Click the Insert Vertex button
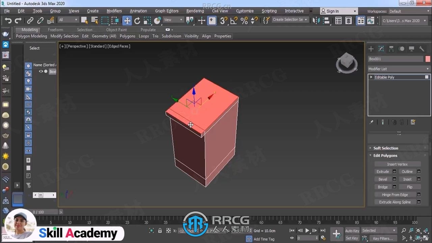Viewport: 432px width, 243px height. pos(397,164)
